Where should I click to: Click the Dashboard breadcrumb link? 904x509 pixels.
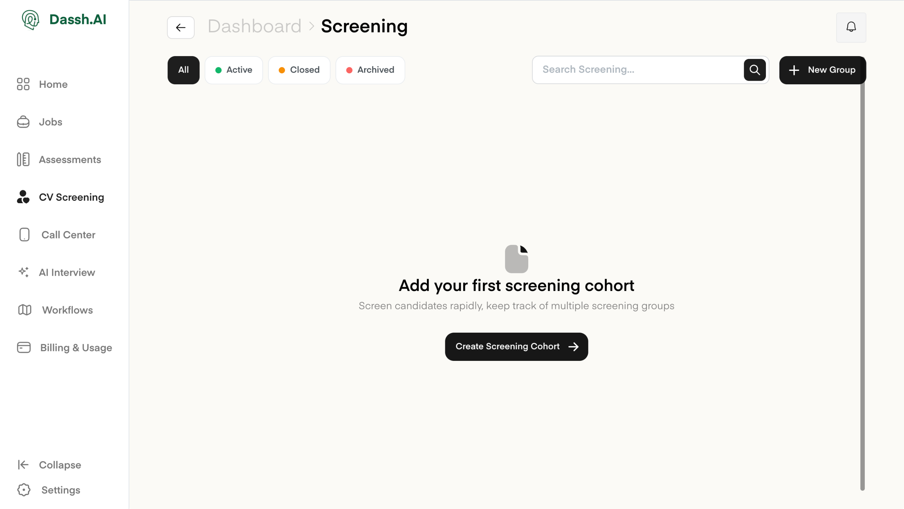(x=254, y=26)
